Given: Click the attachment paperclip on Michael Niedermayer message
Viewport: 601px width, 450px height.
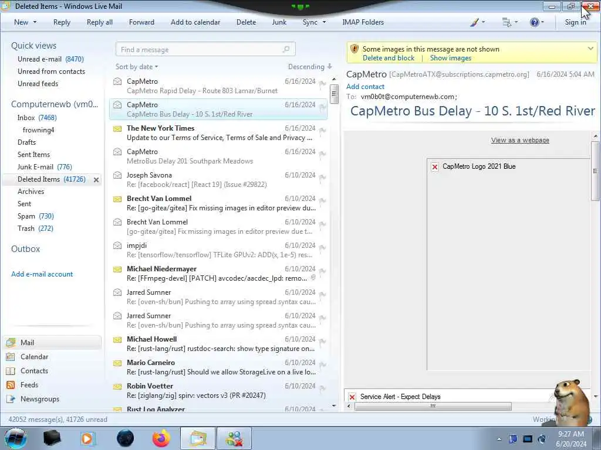Looking at the screenshot, I should tap(313, 278).
